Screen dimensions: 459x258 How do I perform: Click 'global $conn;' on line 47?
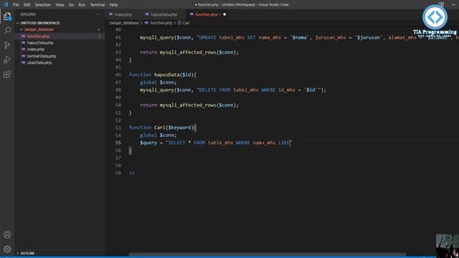pos(158,82)
